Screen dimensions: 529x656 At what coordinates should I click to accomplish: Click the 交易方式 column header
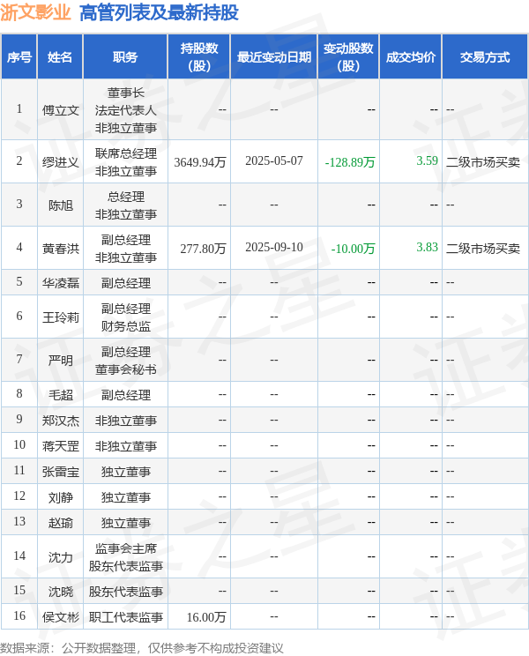[485, 57]
